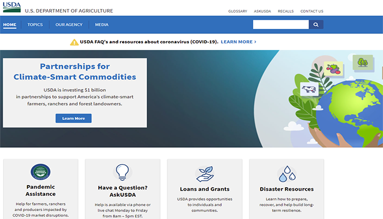383x219 pixels.
Task: Click the cow icon tile in banner
Action: point(309,89)
